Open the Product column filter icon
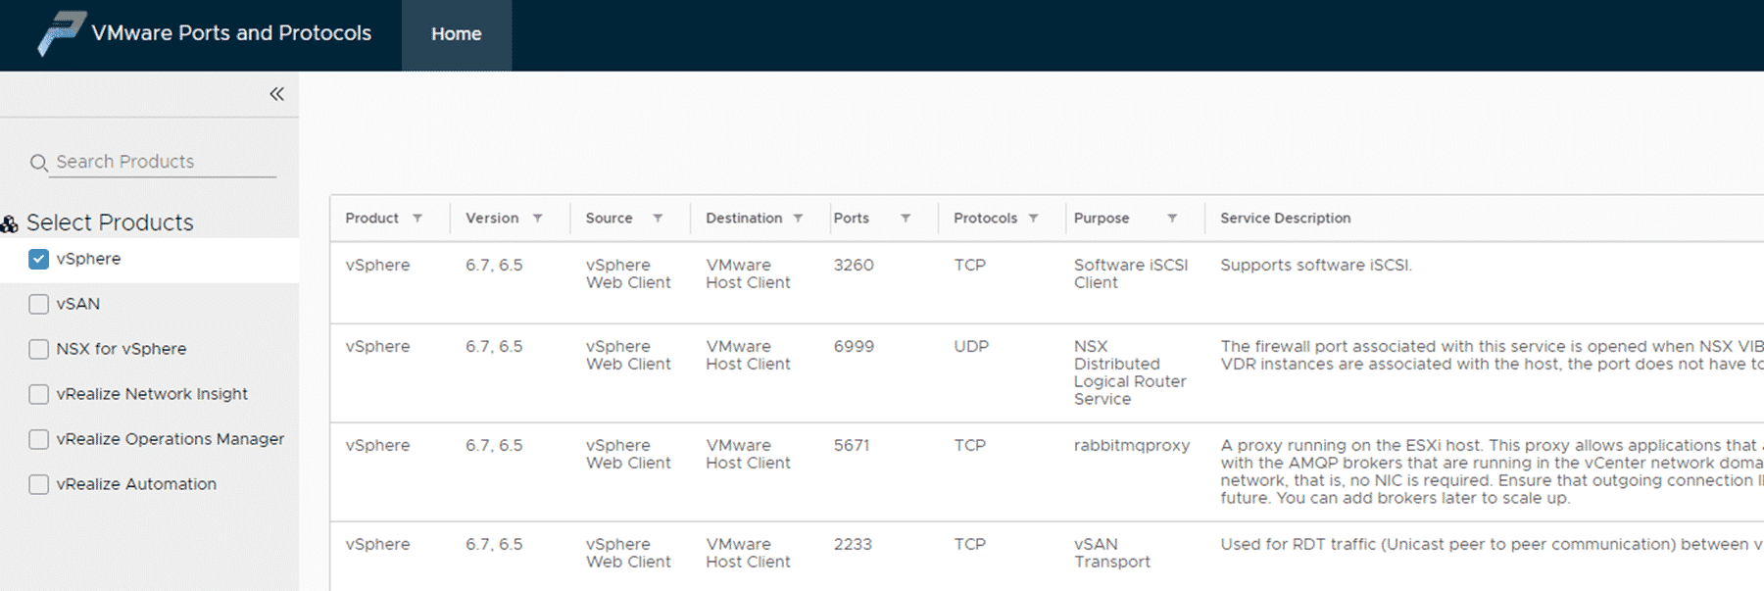The width and height of the screenshot is (1764, 591). click(417, 219)
